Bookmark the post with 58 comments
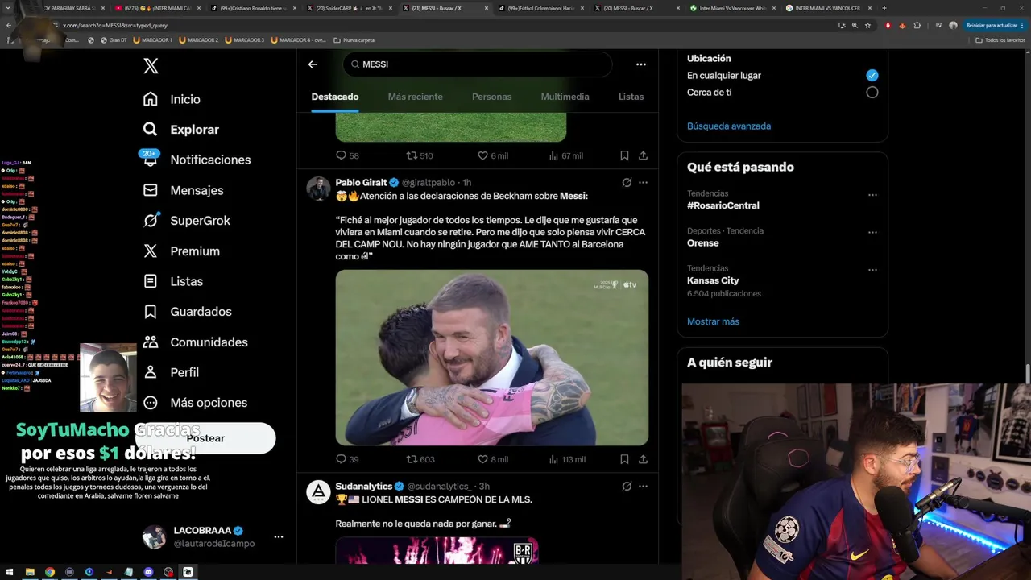Image resolution: width=1031 pixels, height=580 pixels. point(624,155)
